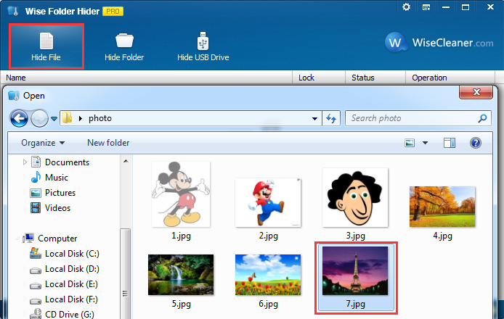Expand the Documents tree node
Image resolution: width=504 pixels, height=319 pixels.
[x=25, y=162]
